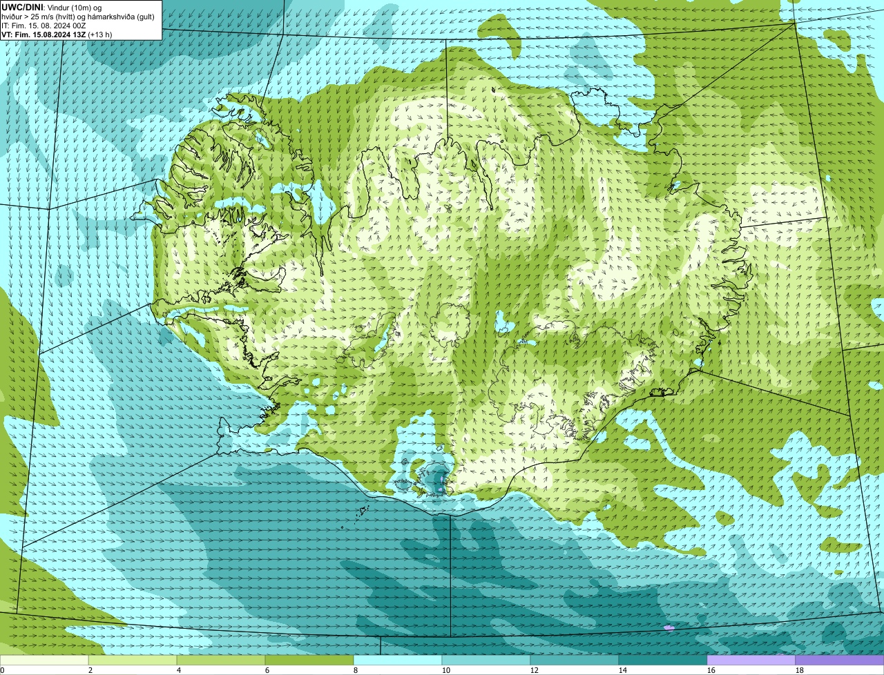884x675 pixels.
Task: Select the 2–4 light green legend swatch
Action: click(x=133, y=660)
